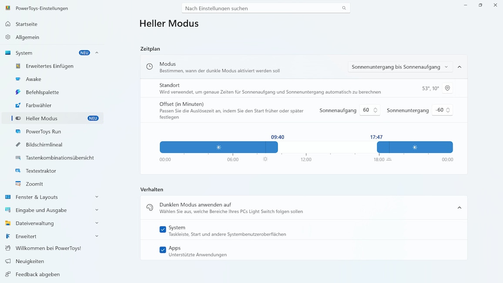Click the sunrise icon below timeline
Screen dimensions: 503x283
pos(265,159)
